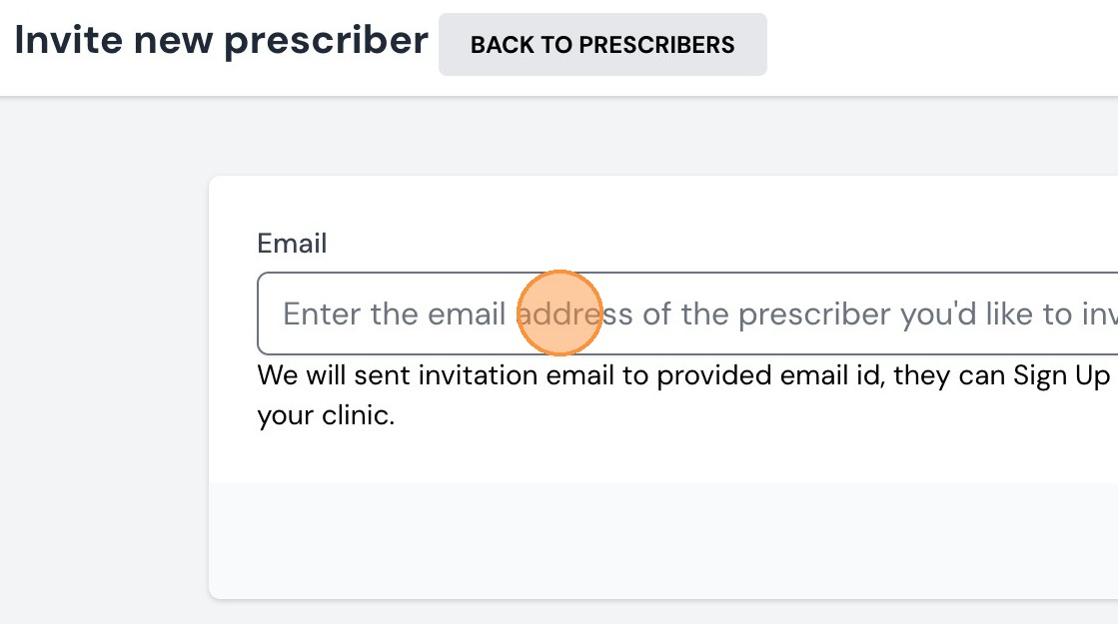Image resolution: width=1118 pixels, height=624 pixels.
Task: Click the blank gray area left of the card
Action: 100,379
